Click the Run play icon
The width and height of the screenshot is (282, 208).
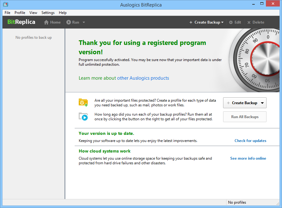click(x=68, y=22)
